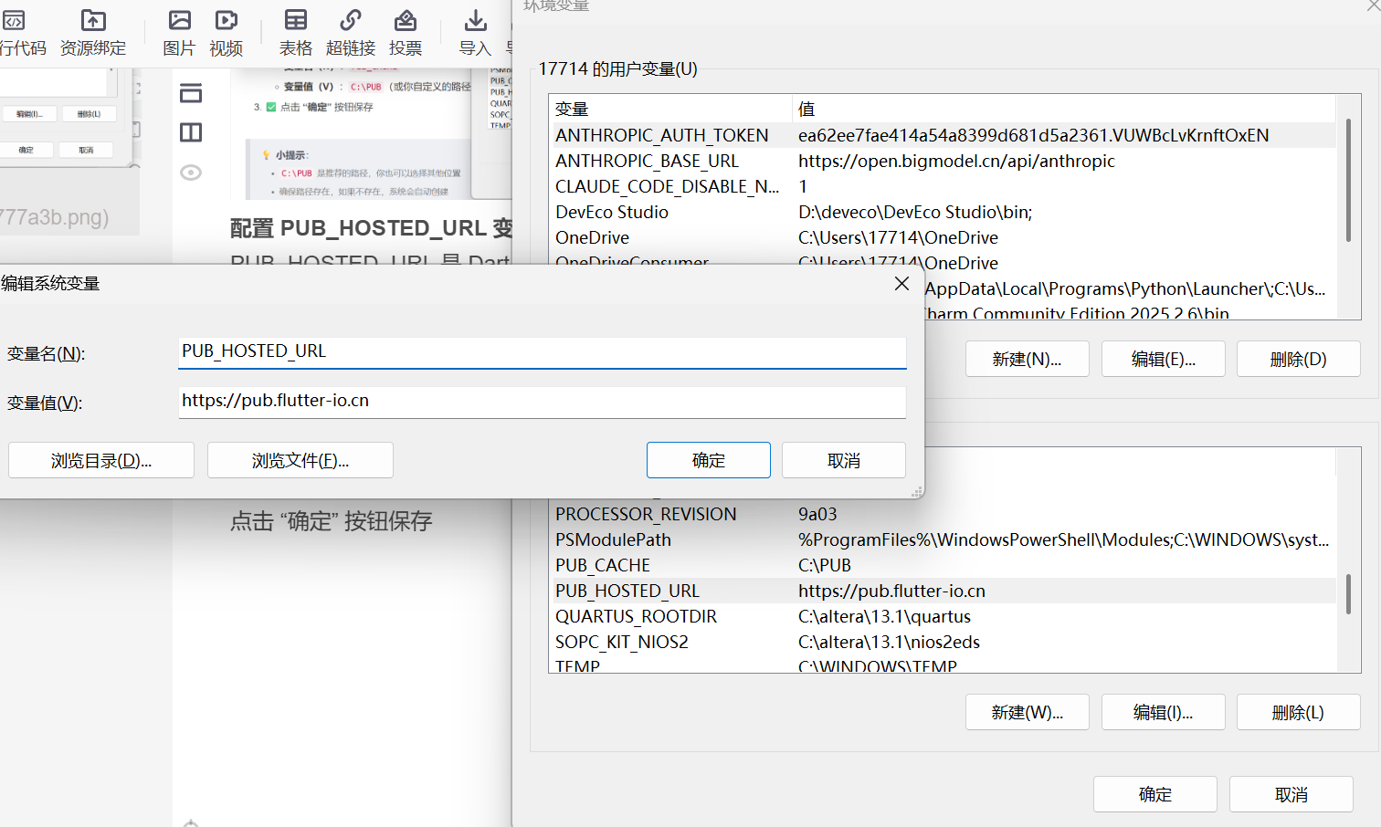The height and width of the screenshot is (827, 1381).
Task: Click the 浏览目录(D)... button
Action: point(101,460)
